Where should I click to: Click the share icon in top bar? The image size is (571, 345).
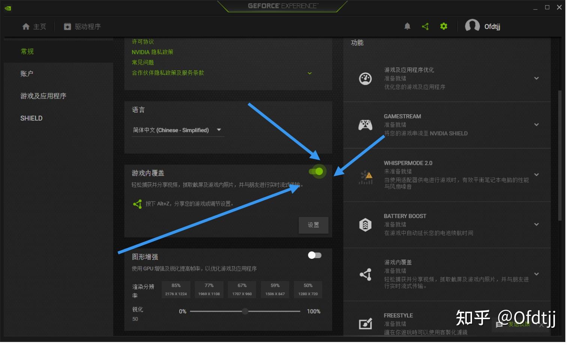coord(425,26)
